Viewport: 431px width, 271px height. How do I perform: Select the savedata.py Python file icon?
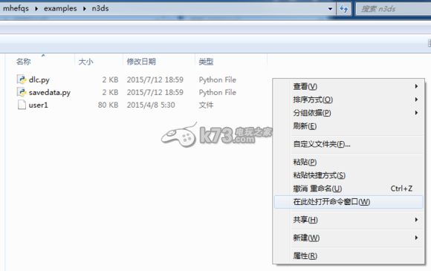tap(22, 92)
